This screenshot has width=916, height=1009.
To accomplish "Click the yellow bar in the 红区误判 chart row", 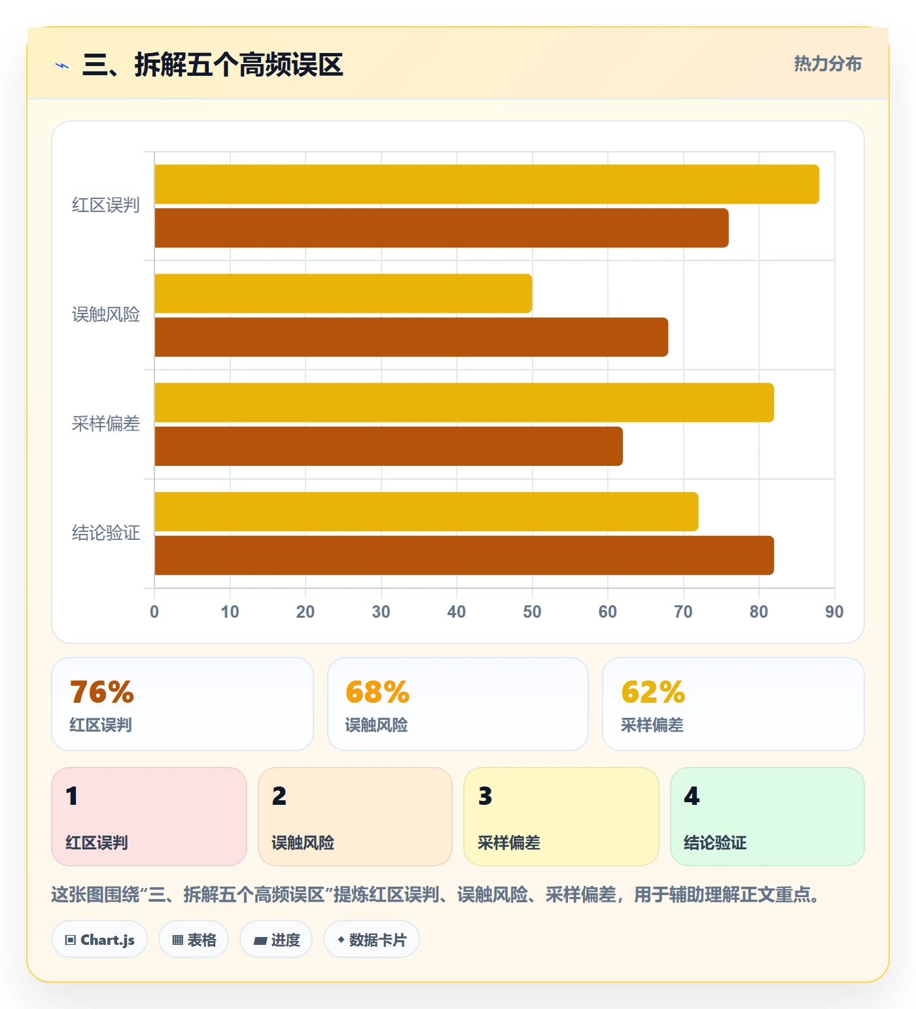I will click(x=487, y=184).
